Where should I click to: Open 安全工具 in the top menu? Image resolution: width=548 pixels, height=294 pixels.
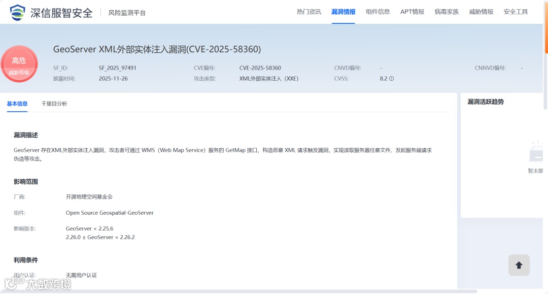516,12
